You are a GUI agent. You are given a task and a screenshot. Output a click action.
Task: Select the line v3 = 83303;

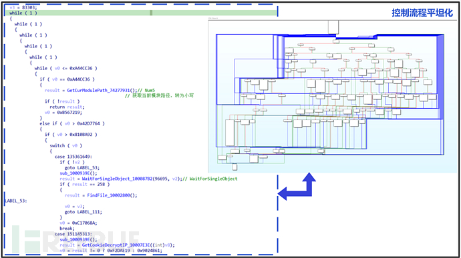[23, 7]
